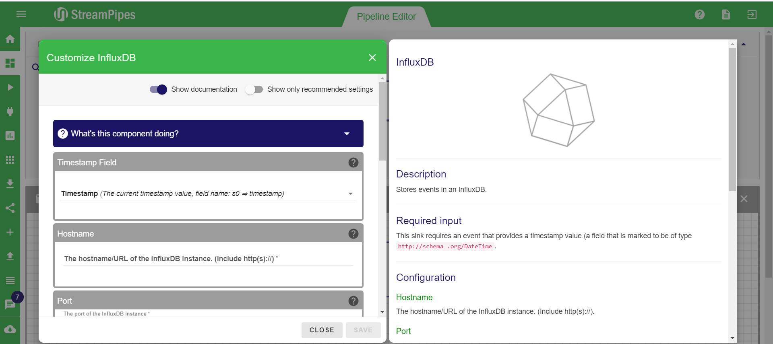The image size is (773, 344).
Task: Expand the What's this component doing panel
Action: pos(208,134)
